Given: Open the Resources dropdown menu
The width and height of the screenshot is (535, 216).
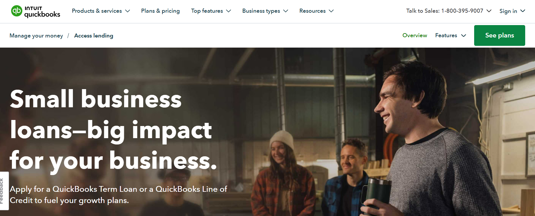Looking at the screenshot, I should [x=316, y=11].
